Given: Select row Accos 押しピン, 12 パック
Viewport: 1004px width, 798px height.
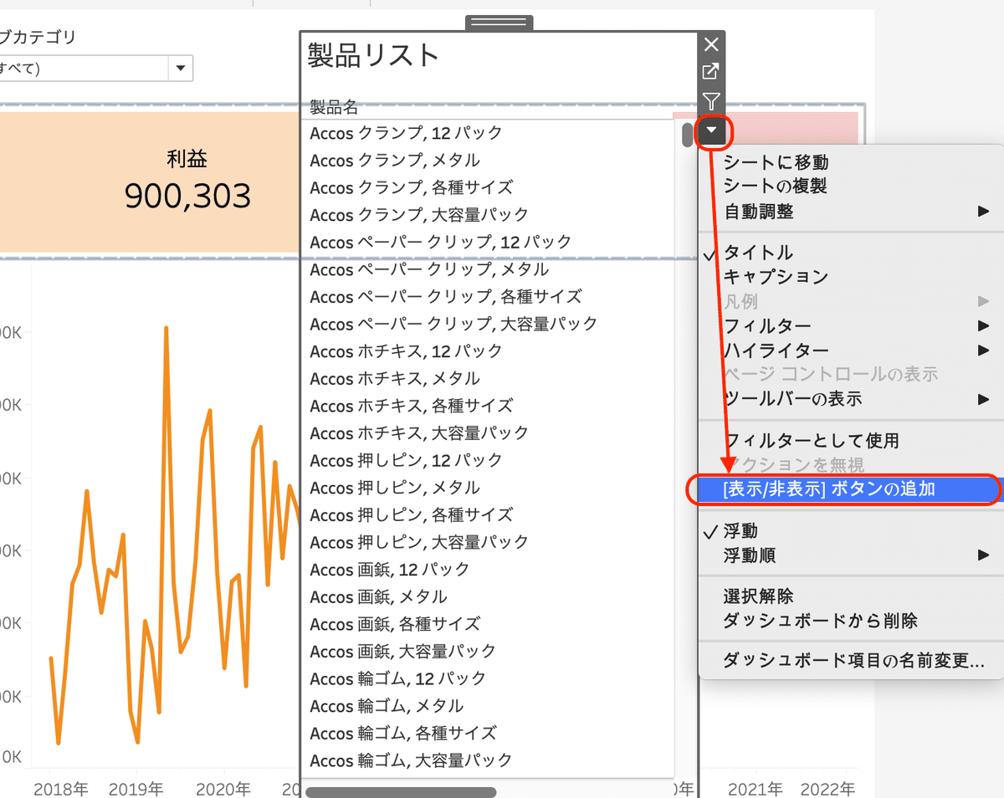Looking at the screenshot, I should point(406,460).
